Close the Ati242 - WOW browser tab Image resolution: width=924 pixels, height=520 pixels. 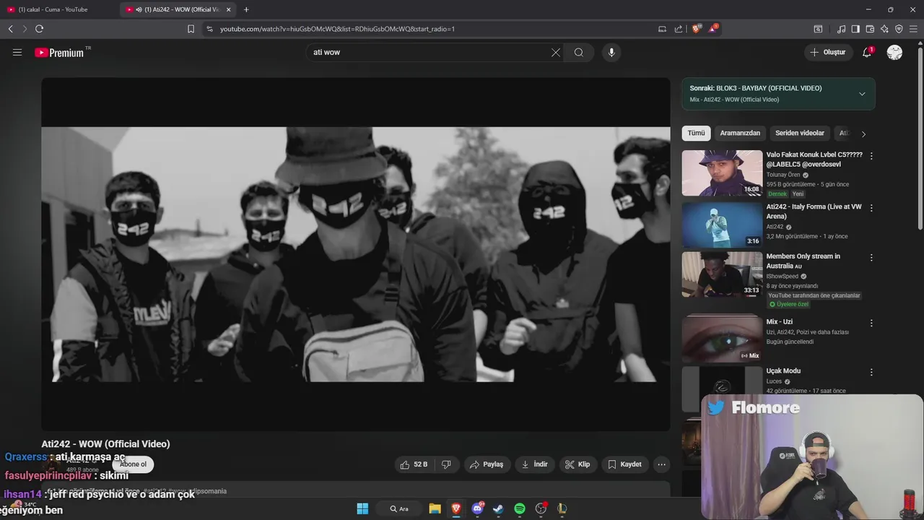(229, 9)
